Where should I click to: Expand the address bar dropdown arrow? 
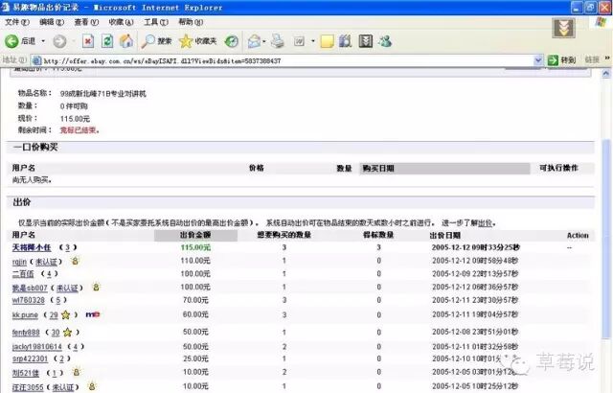538,60
